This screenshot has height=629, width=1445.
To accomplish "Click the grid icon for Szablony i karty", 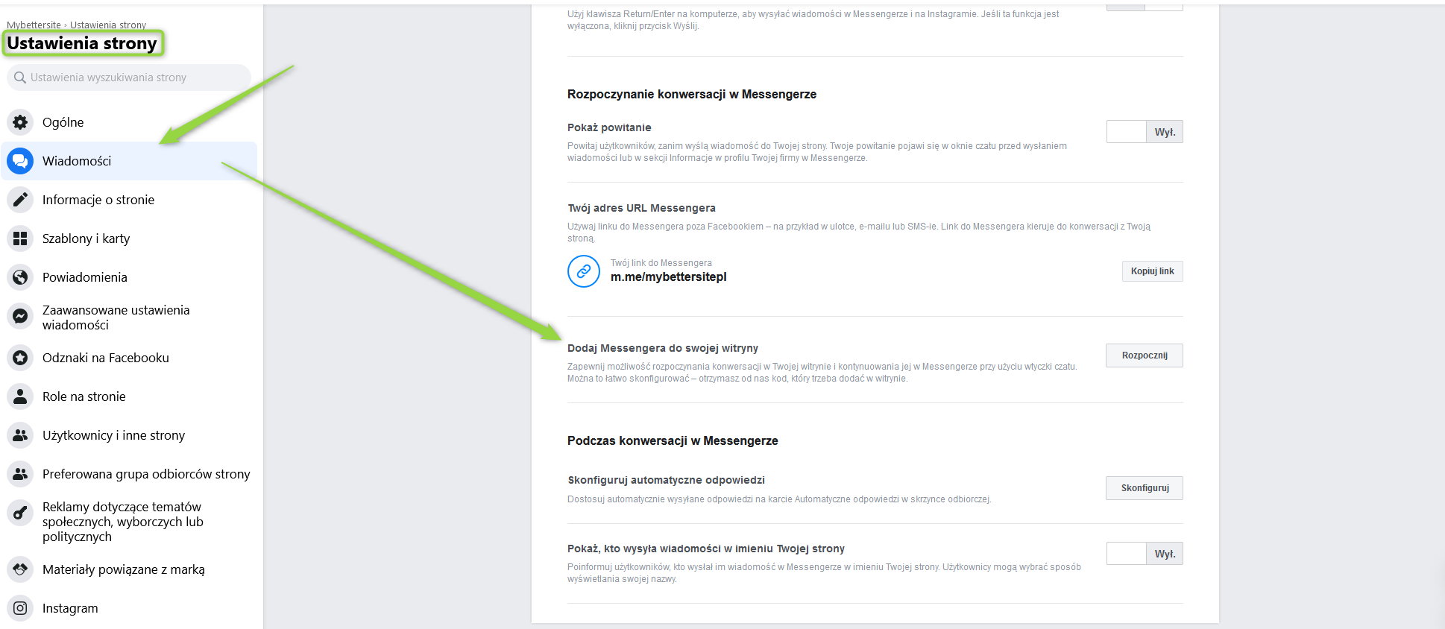I will [20, 238].
